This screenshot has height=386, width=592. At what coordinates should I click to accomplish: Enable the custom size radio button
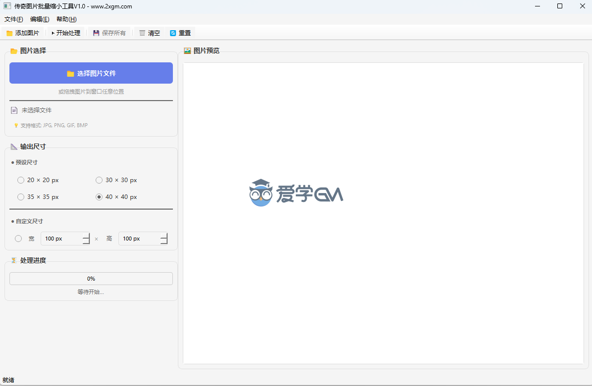tap(19, 239)
